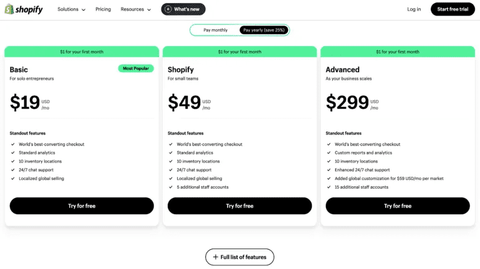The width and height of the screenshot is (480, 269).
Task: Click the What's new badge icon
Action: [168, 9]
